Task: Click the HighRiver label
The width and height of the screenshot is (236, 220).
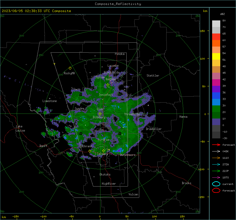Action: pos(109,184)
